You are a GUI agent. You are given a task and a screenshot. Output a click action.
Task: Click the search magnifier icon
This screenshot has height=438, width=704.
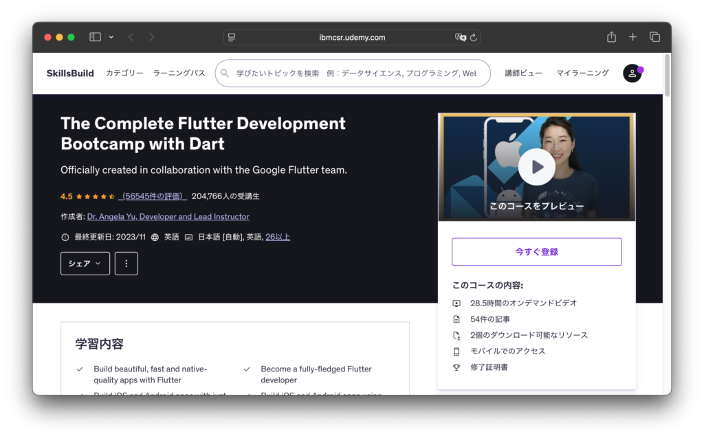(225, 73)
